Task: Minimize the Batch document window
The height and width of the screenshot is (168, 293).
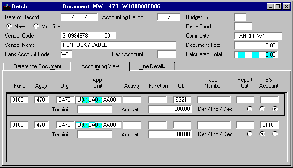Action: pos(270,6)
